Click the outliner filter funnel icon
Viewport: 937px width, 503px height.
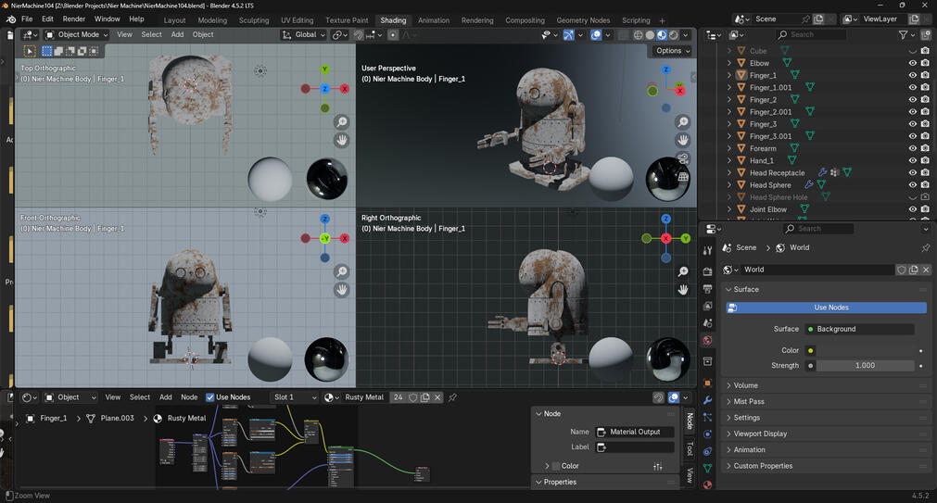[x=904, y=35]
